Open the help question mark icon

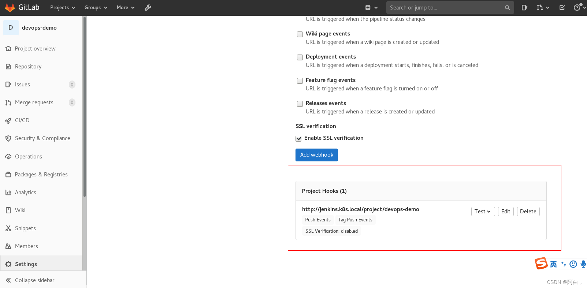click(x=577, y=8)
